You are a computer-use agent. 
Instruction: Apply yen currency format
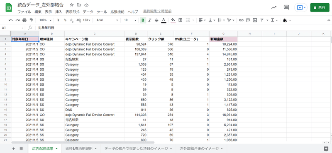pyautogui.click(x=58, y=20)
